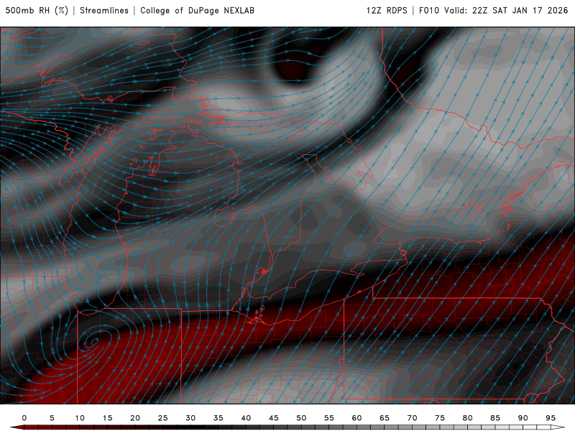Image resolution: width=575 pixels, height=431 pixels.
Task: Click the '60' value on the color scale
Action: (356, 418)
